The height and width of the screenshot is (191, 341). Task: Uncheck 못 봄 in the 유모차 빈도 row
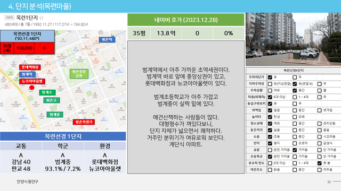click(320, 163)
